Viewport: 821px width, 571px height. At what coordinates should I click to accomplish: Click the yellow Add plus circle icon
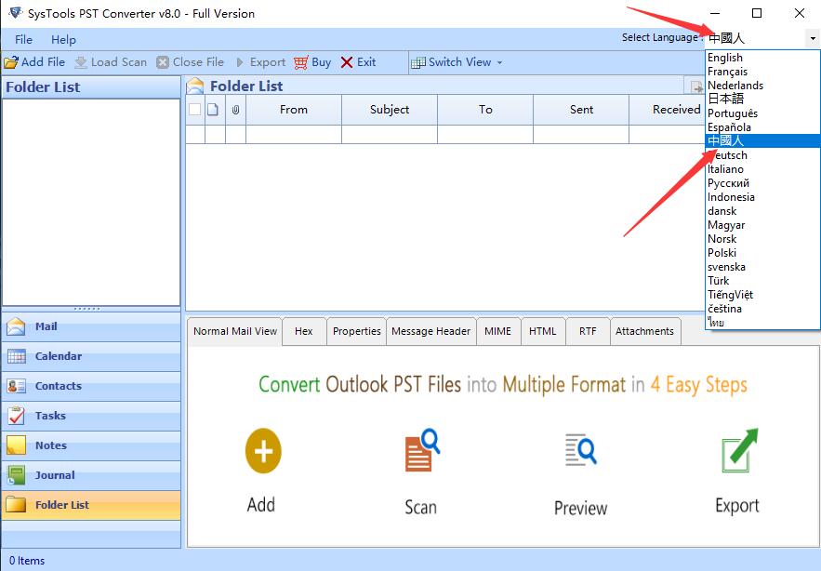click(x=263, y=451)
